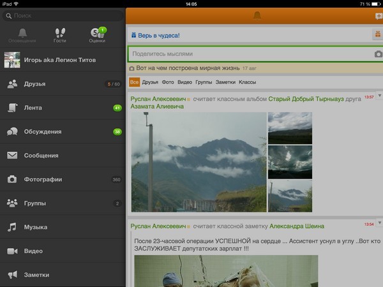Viewport: 383px width, 287px height.
Task: Open Оценки ratings icon
Action: pyautogui.click(x=96, y=34)
